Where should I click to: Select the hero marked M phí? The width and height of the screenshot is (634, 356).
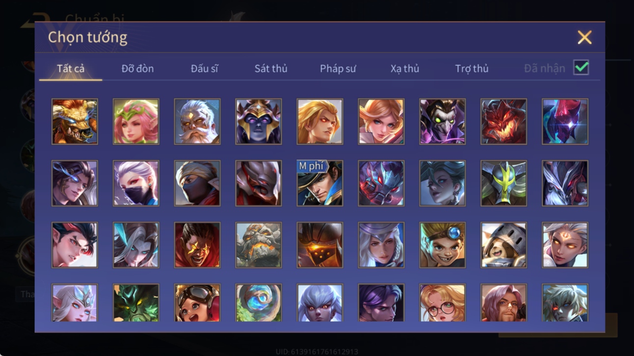click(320, 183)
